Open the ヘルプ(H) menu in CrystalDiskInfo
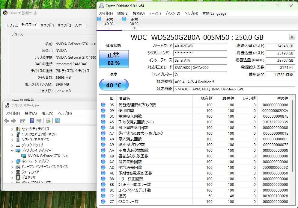Viewport: 298px width, 208px height. click(191, 13)
